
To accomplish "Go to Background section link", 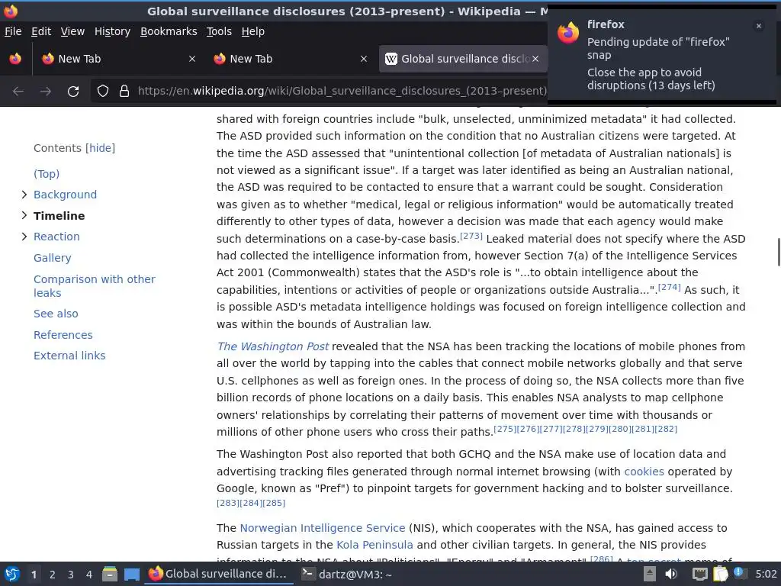I will [66, 195].
